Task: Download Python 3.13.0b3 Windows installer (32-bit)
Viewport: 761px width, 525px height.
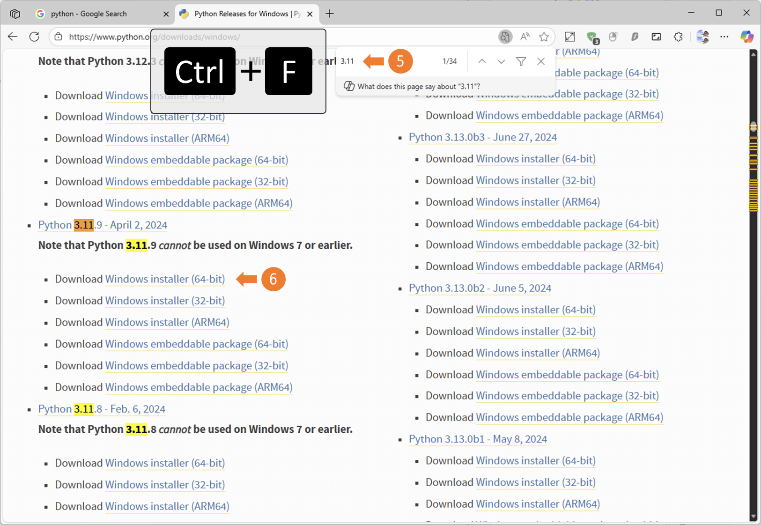Action: click(536, 180)
